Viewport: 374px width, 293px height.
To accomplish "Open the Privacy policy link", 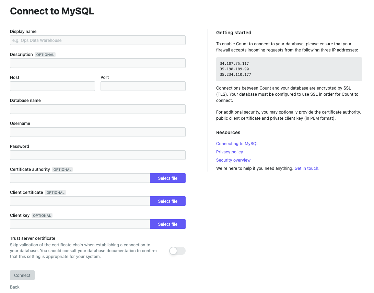I will coord(230,152).
